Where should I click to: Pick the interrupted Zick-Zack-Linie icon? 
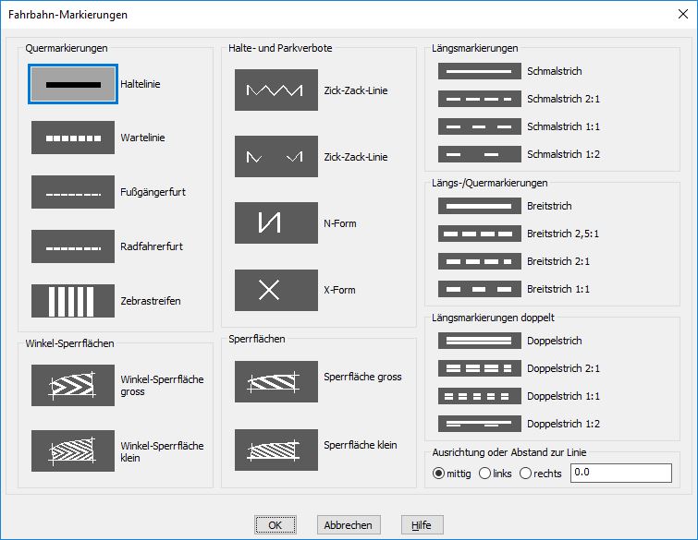tap(276, 156)
